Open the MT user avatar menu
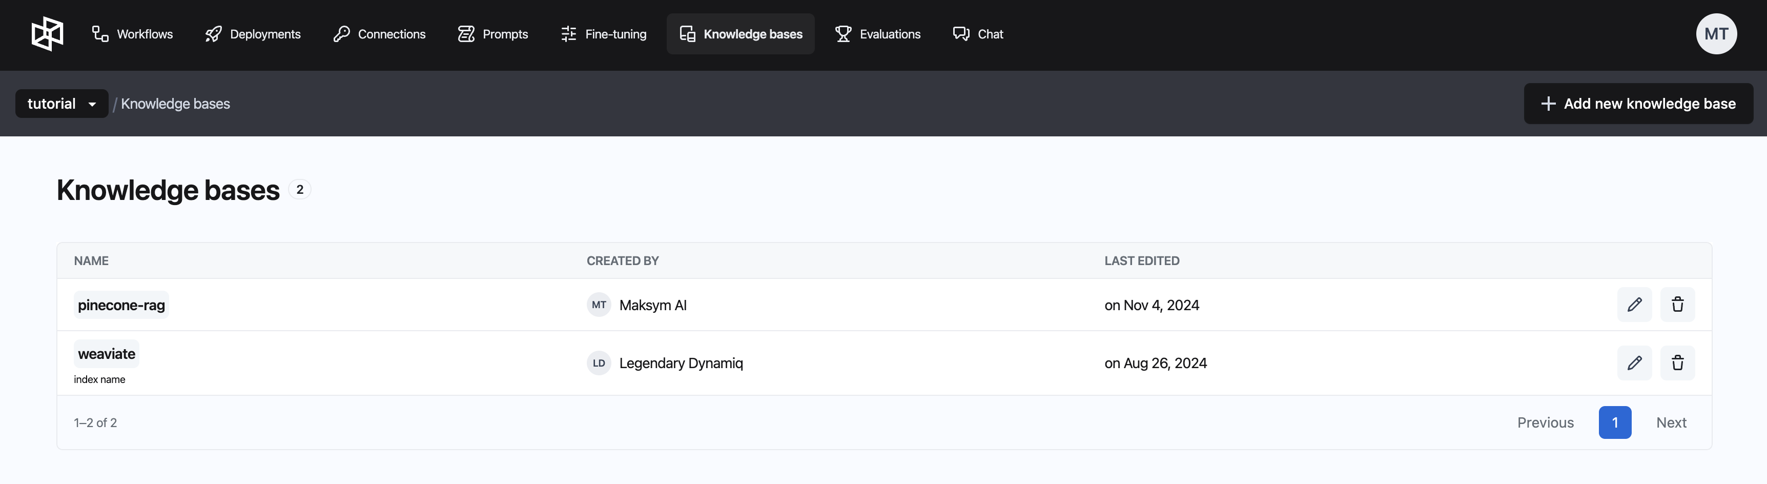Viewport: 1767px width, 484px height. pos(1716,34)
